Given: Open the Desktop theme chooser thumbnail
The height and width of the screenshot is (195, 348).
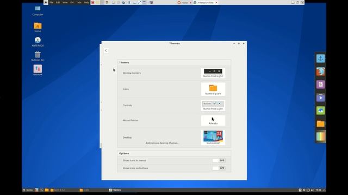Looking at the screenshot, I should pos(213,137).
